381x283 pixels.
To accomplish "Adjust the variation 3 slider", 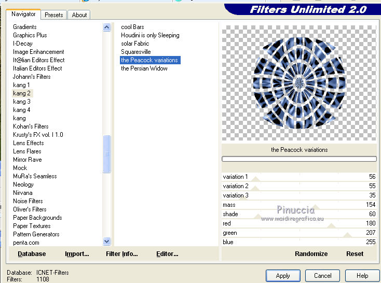I will (299, 195).
